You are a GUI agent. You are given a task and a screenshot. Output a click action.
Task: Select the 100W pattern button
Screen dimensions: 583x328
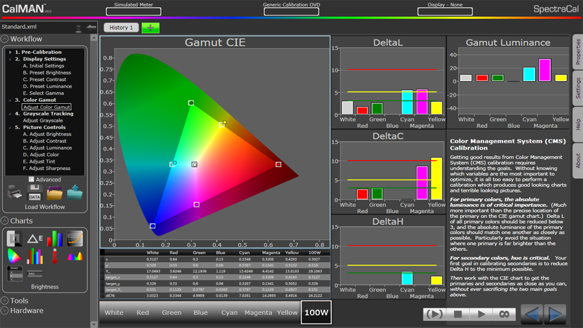pyautogui.click(x=316, y=312)
